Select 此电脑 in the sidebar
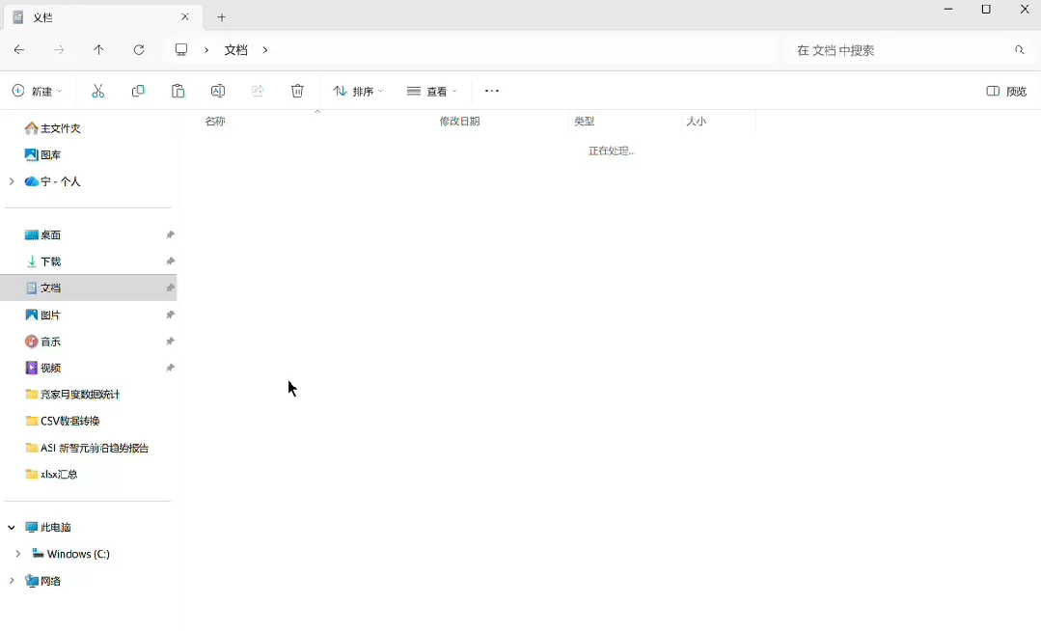This screenshot has width=1041, height=631. pos(48,528)
